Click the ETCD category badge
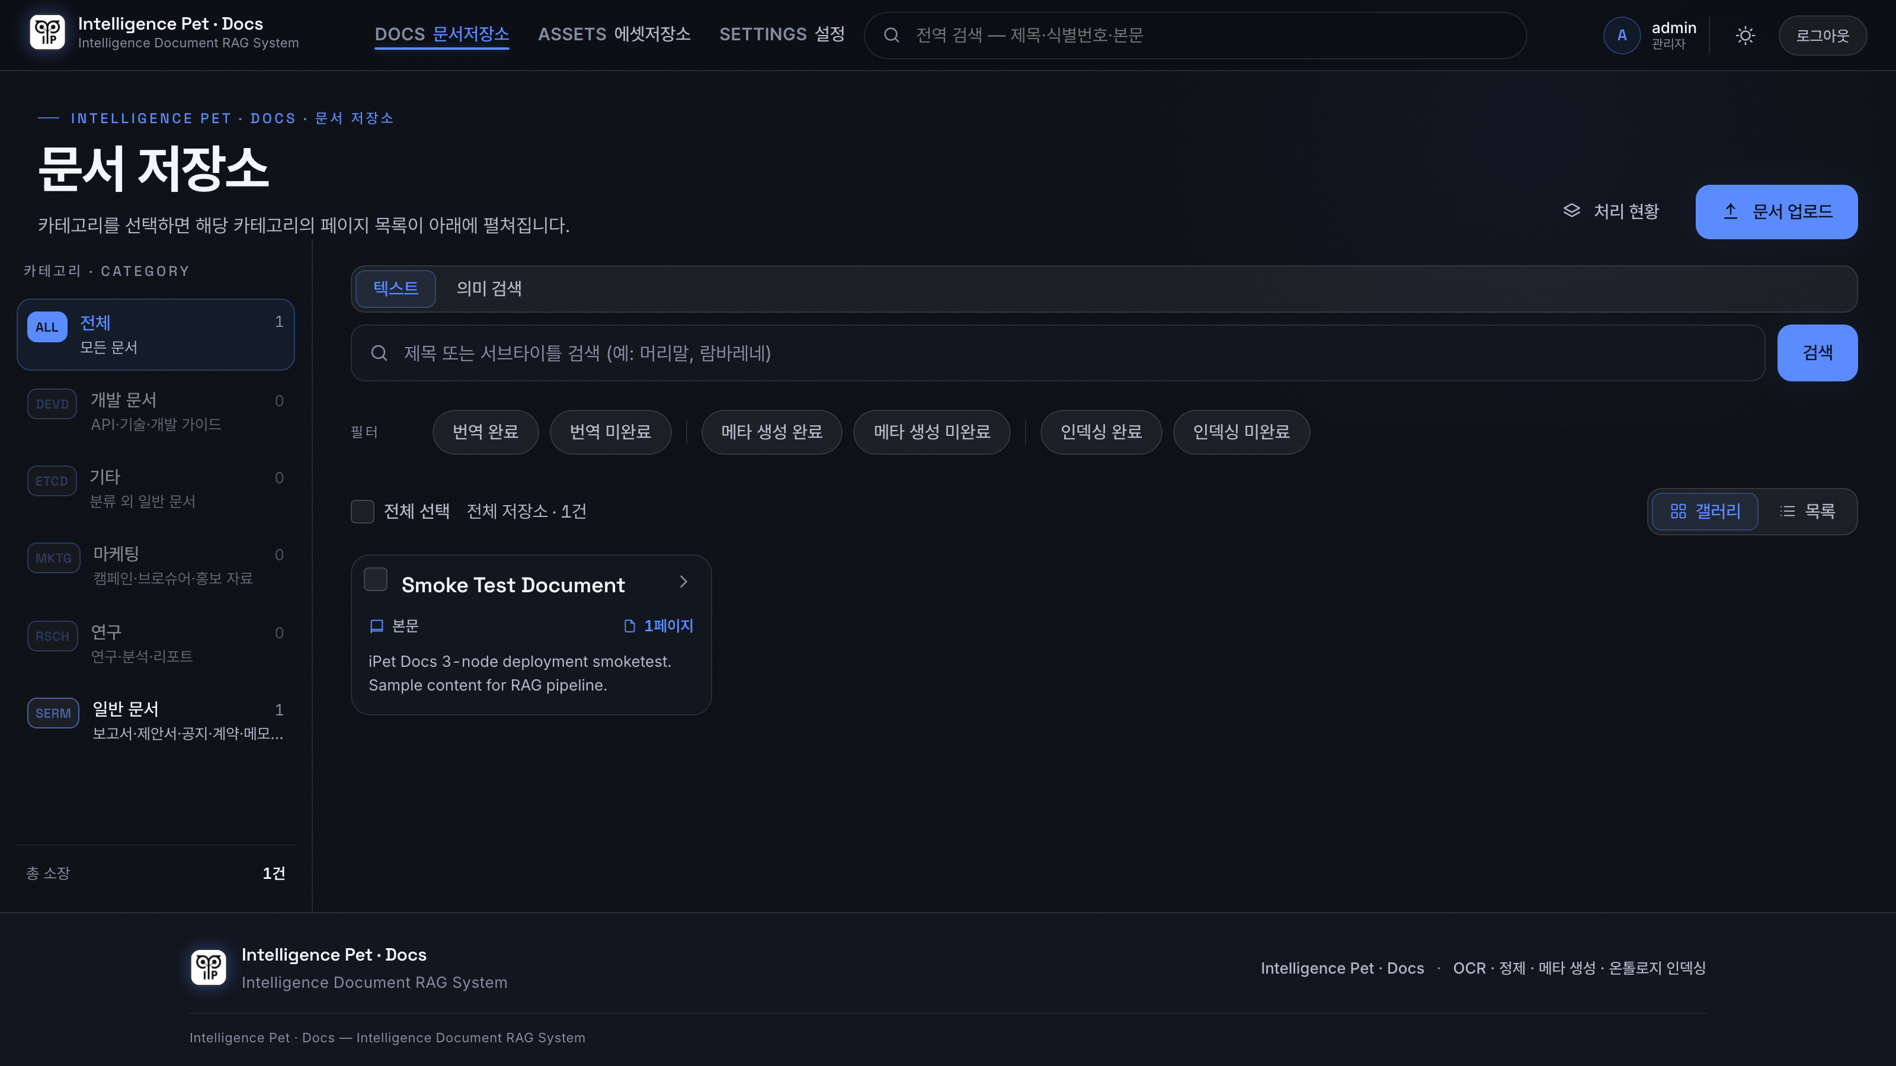Screen dimensions: 1896x1066 coord(52,481)
